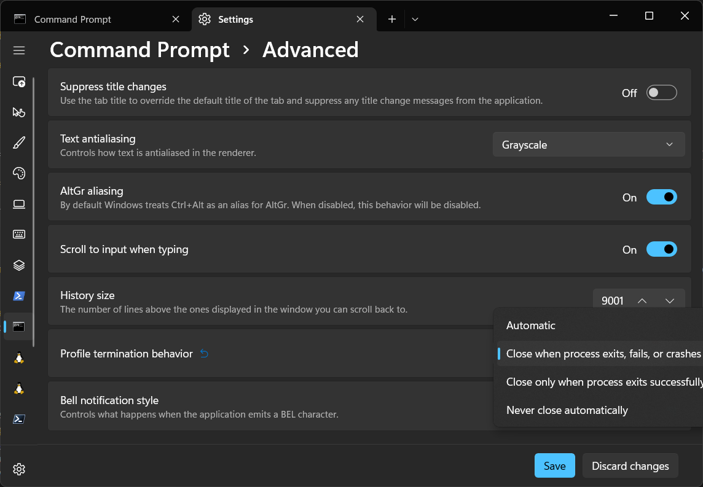This screenshot has height=487, width=703.
Task: Save the settings changes
Action: coord(554,466)
